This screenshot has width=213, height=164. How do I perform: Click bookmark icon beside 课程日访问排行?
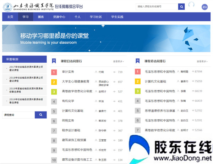pyautogui.click(x=54, y=61)
